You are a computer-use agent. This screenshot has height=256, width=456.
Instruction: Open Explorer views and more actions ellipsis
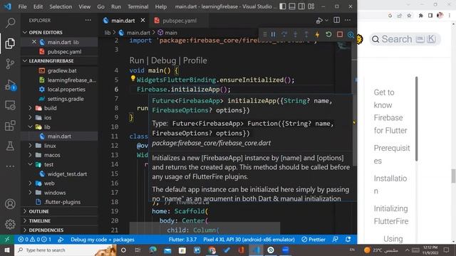coord(88,20)
